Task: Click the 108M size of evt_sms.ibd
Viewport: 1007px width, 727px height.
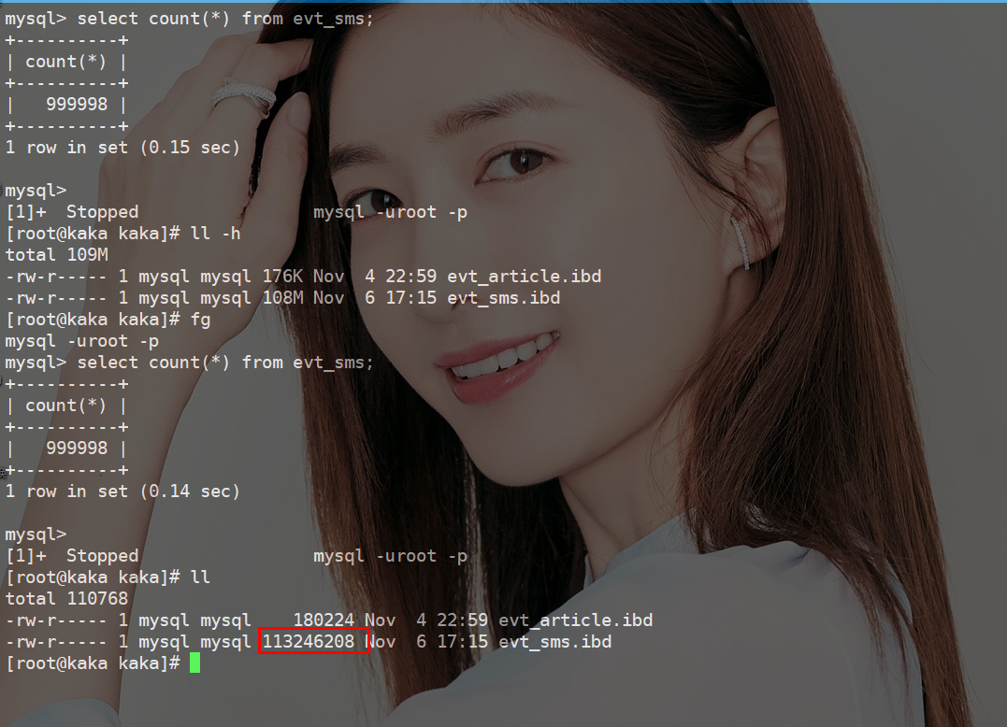Action: coord(282,298)
